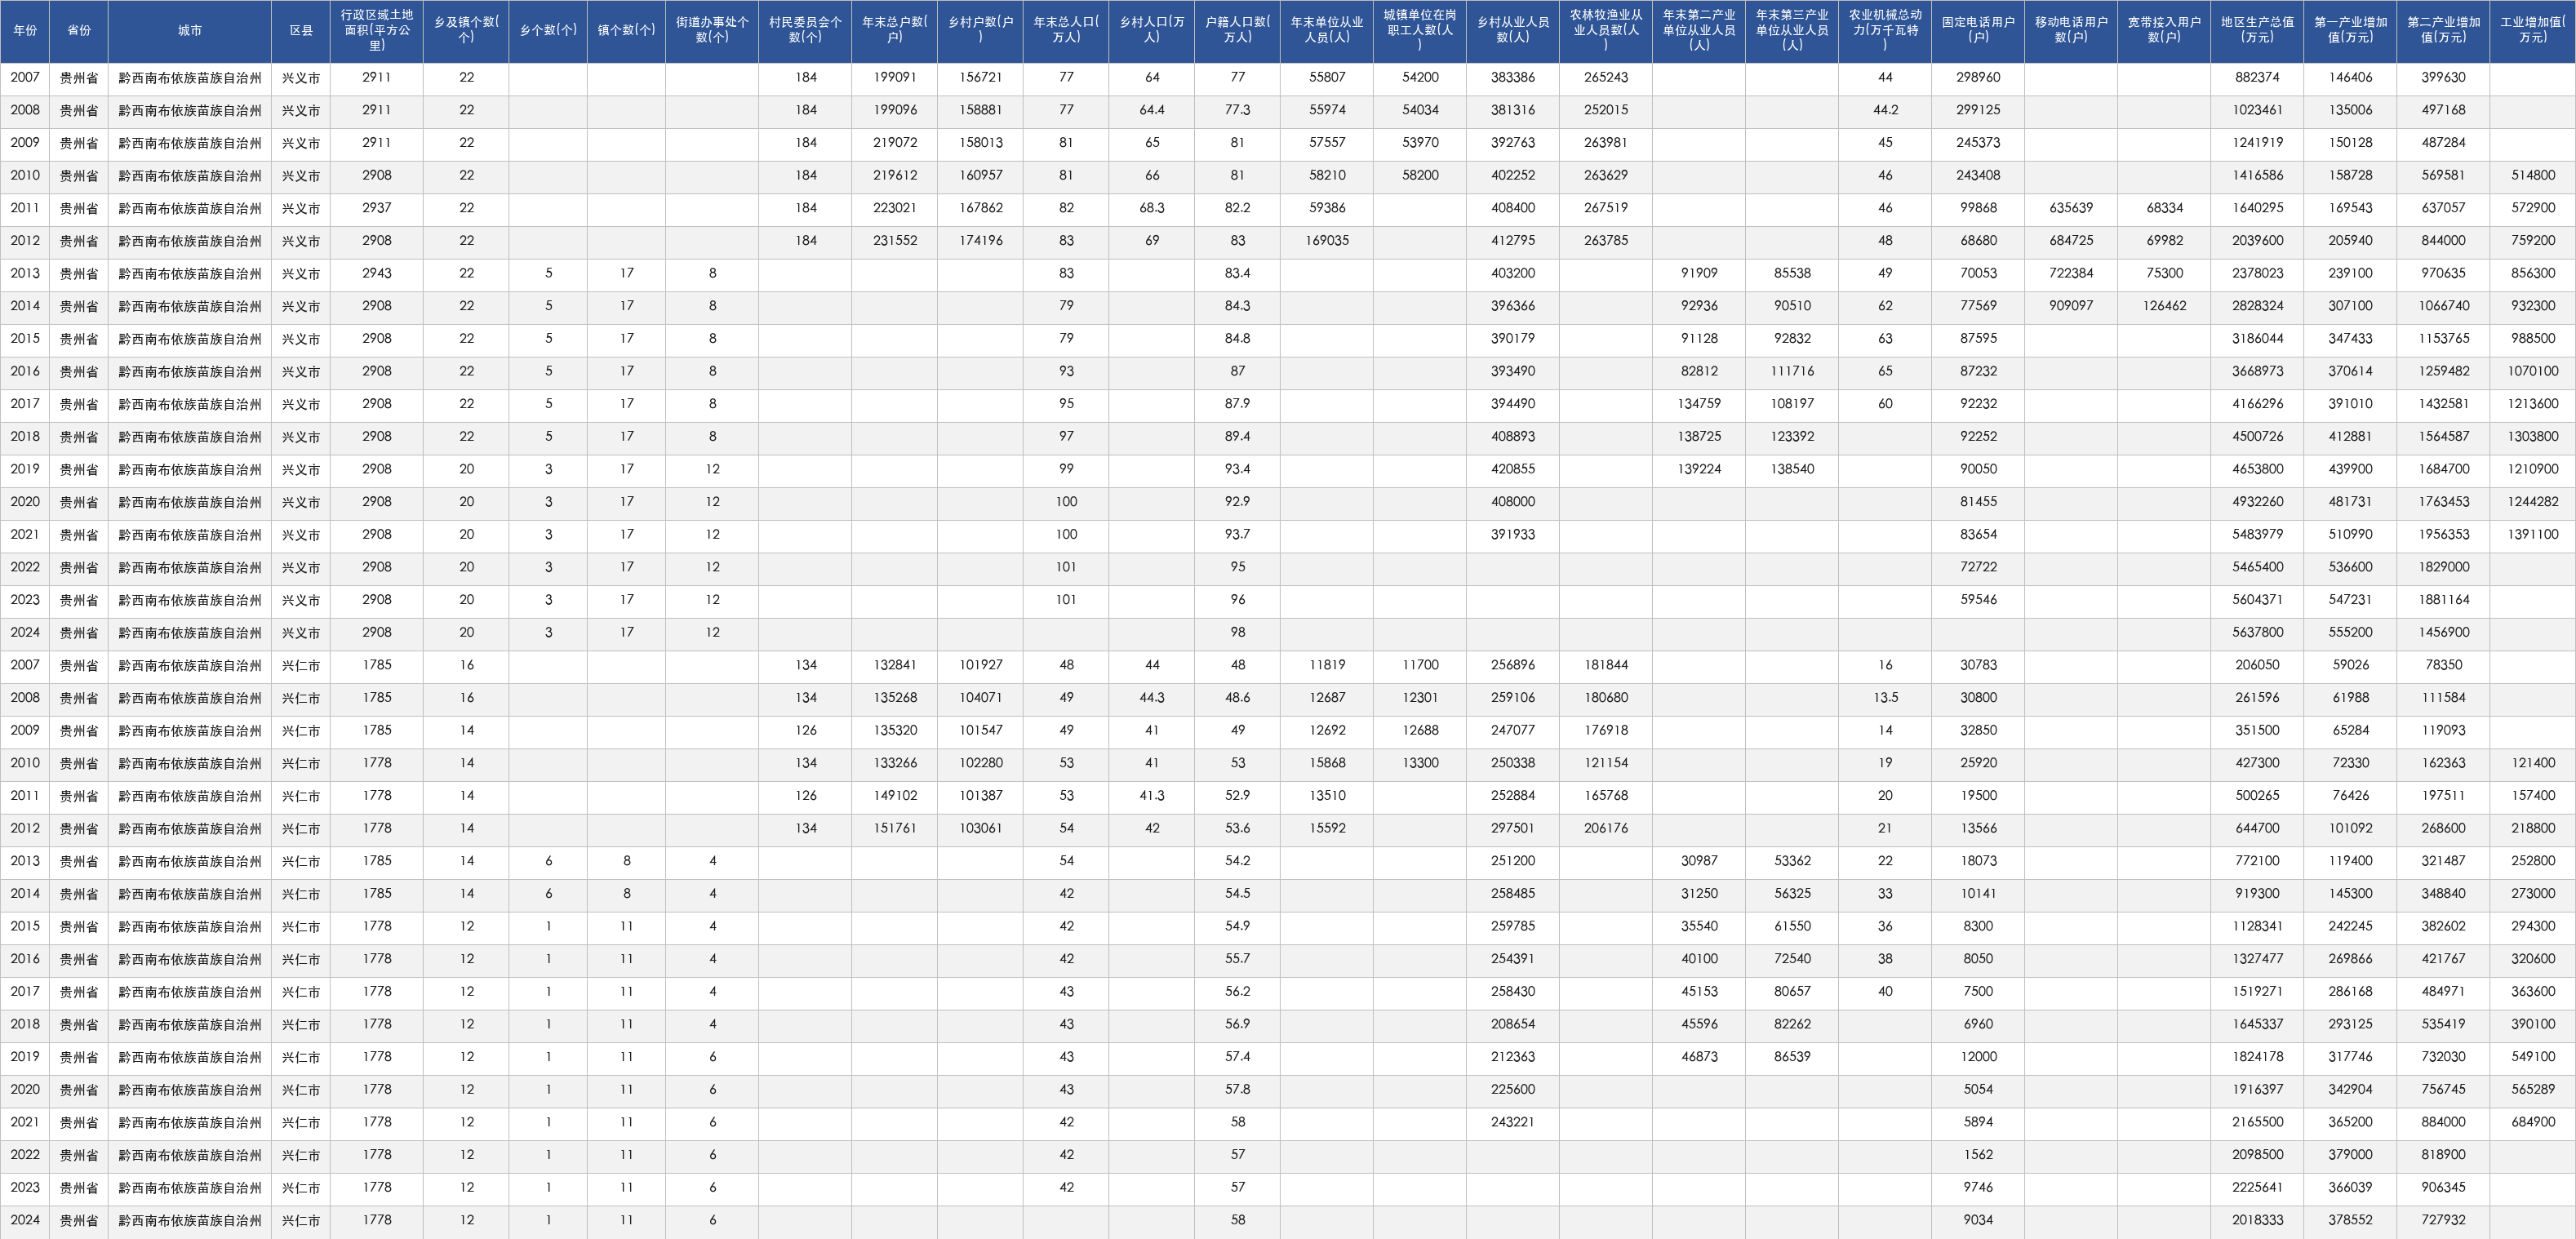Screen dimensions: 2576x1239
Task: Click the 兴仁市 cell in first 2007 兴仁 row
Action: tap(301, 665)
